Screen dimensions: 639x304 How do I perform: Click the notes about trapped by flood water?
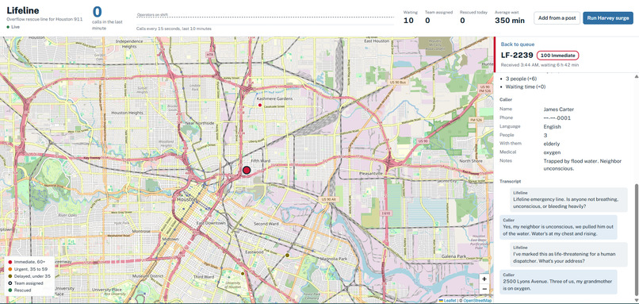(x=583, y=165)
